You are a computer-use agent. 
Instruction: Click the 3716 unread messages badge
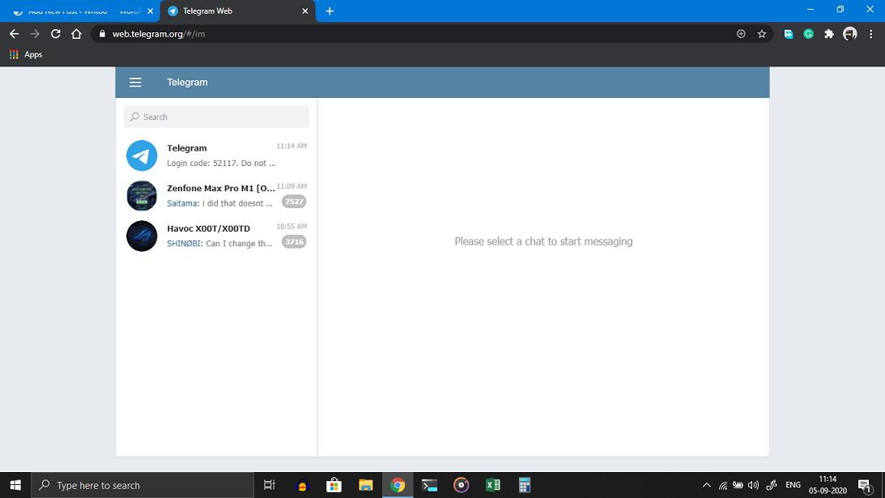294,241
